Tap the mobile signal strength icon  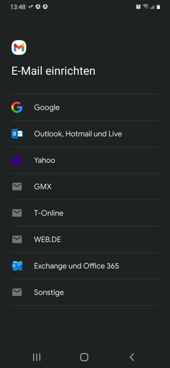coord(153,7)
